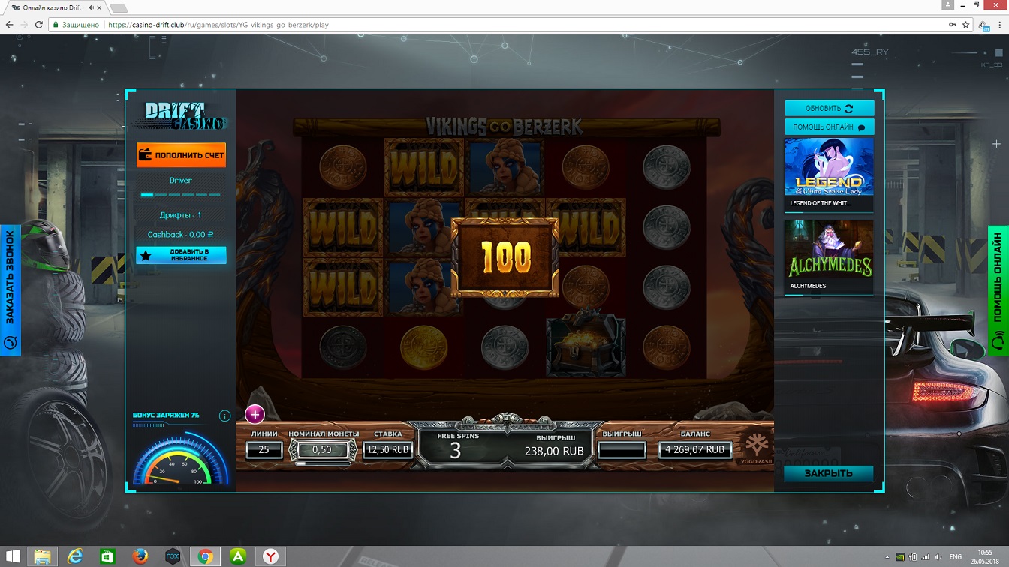Image resolution: width=1009 pixels, height=567 pixels.
Task: Mute the tab via speaker icon
Action: point(92,7)
